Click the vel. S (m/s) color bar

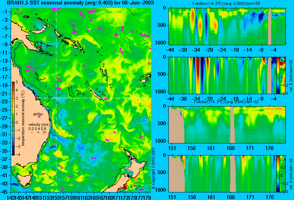(x=278, y=174)
